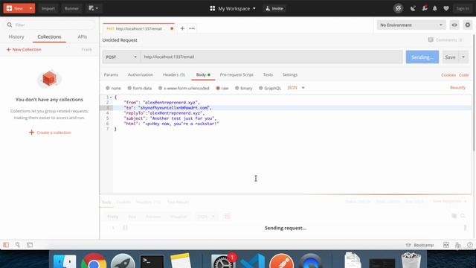Click the heart icon in top bar

tap(446, 8)
